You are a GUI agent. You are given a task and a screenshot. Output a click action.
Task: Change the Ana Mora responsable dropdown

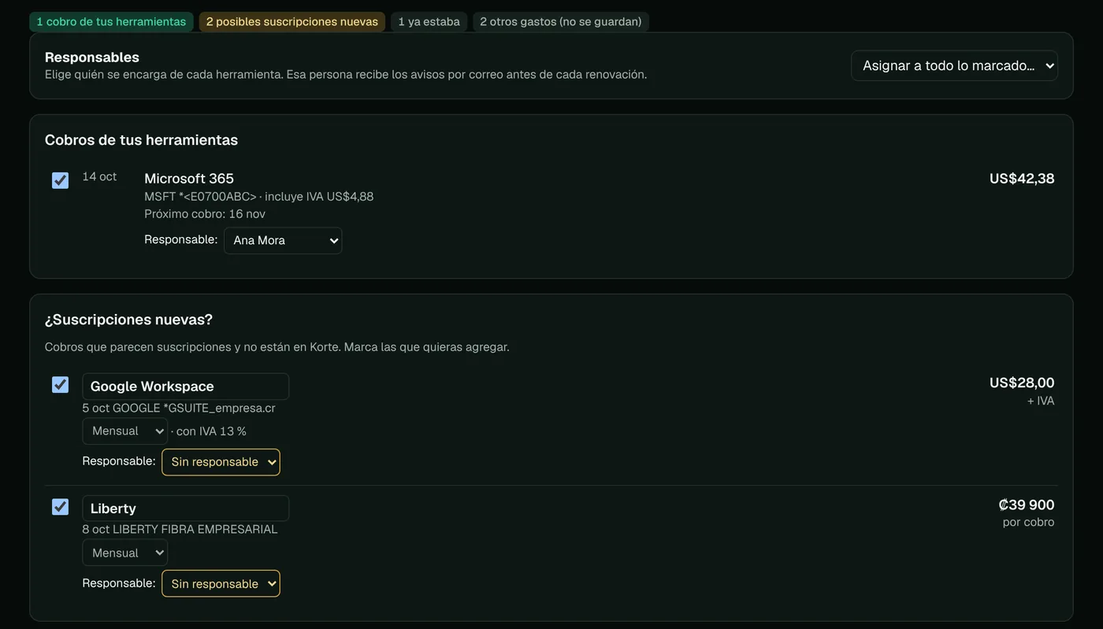click(283, 240)
